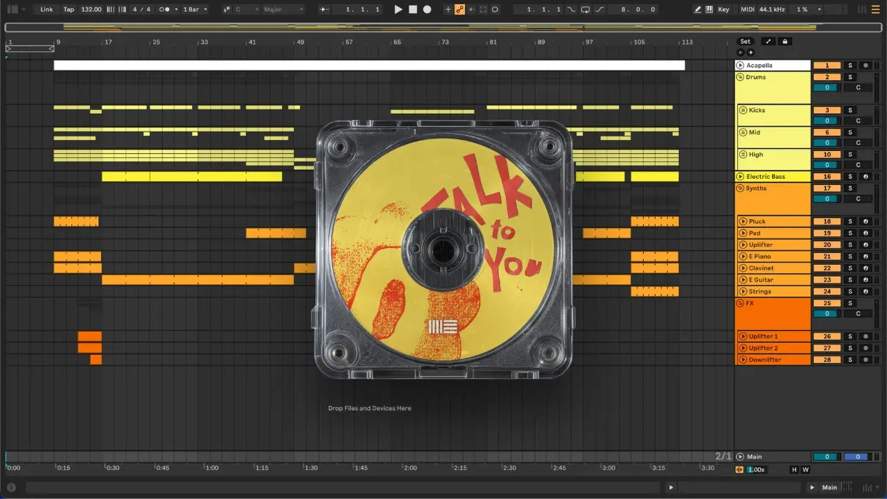This screenshot has height=499, width=887.
Task: Click the scale mode icon beside key selector
Action: pos(227,10)
